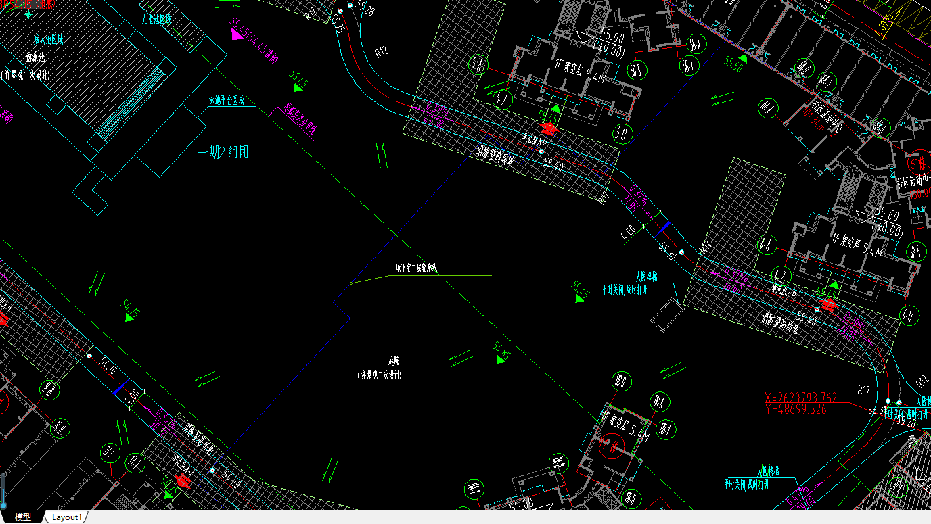
Task: Click the 地下室二层轮廓线 annotation
Action: click(416, 268)
